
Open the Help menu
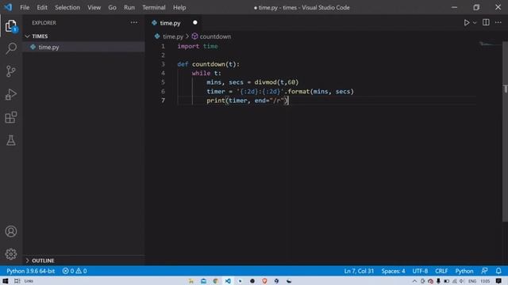[x=179, y=7]
